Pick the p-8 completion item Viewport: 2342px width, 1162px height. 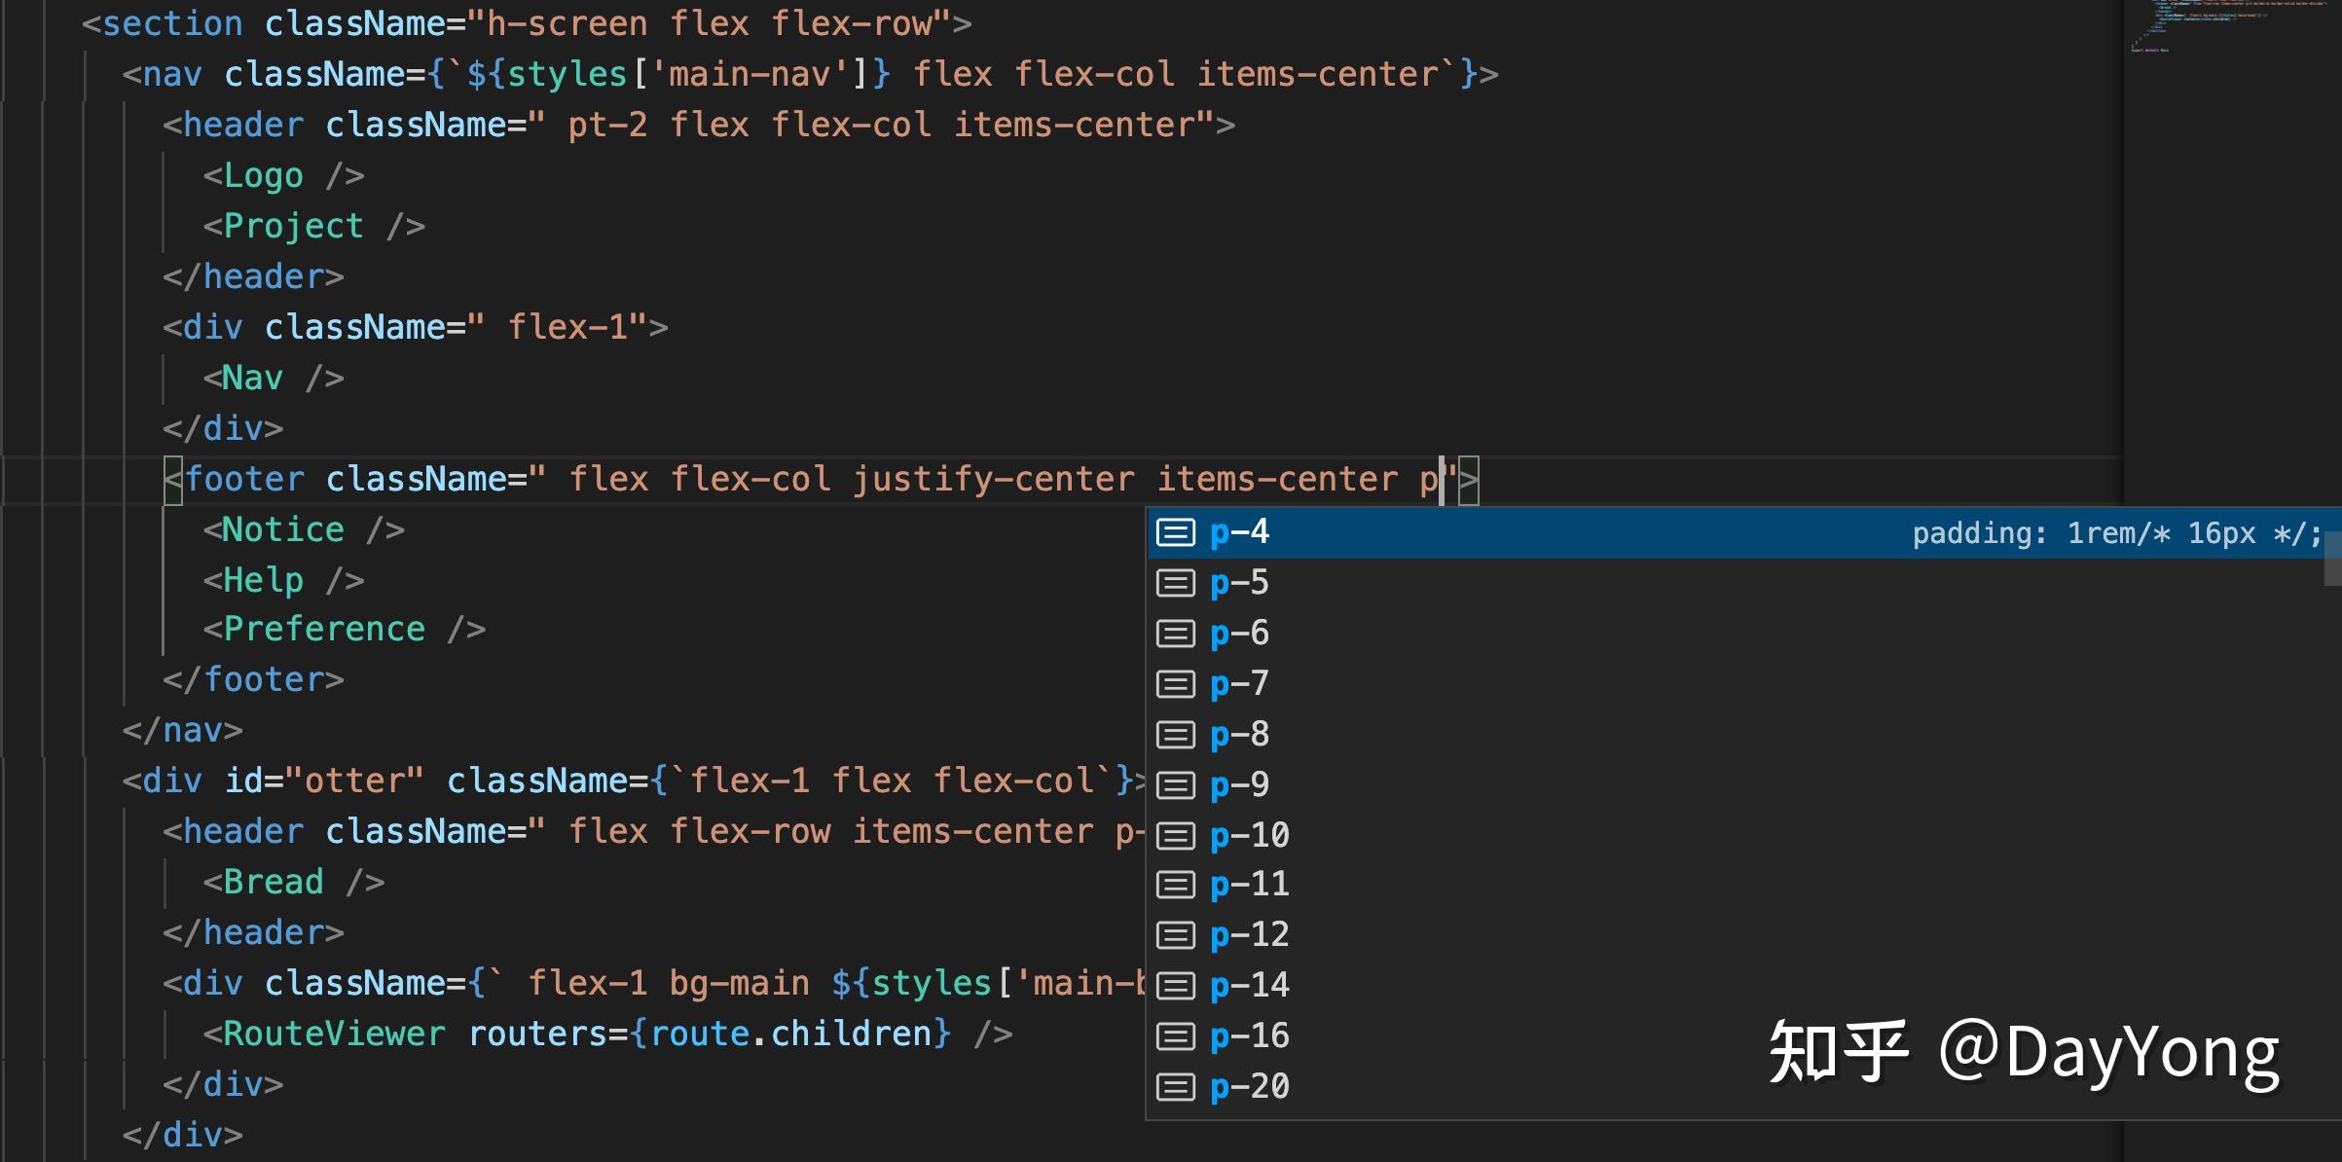[1239, 734]
